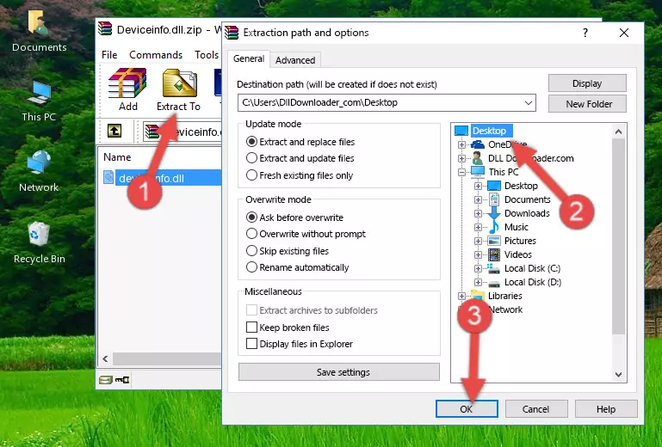Go up one folder level in WinRAR

pos(114,132)
